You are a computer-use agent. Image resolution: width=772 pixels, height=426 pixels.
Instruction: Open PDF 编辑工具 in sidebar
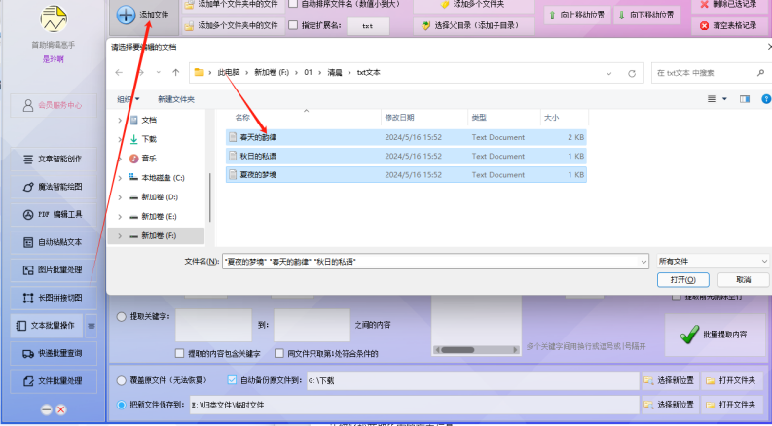point(54,215)
